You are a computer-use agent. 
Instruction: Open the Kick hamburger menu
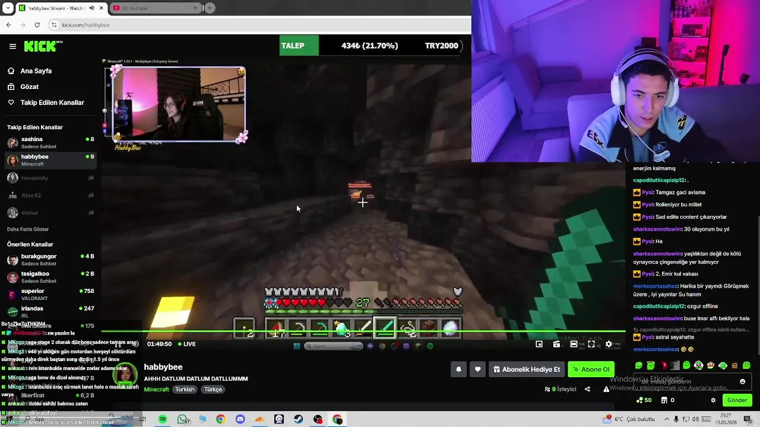[x=12, y=46]
